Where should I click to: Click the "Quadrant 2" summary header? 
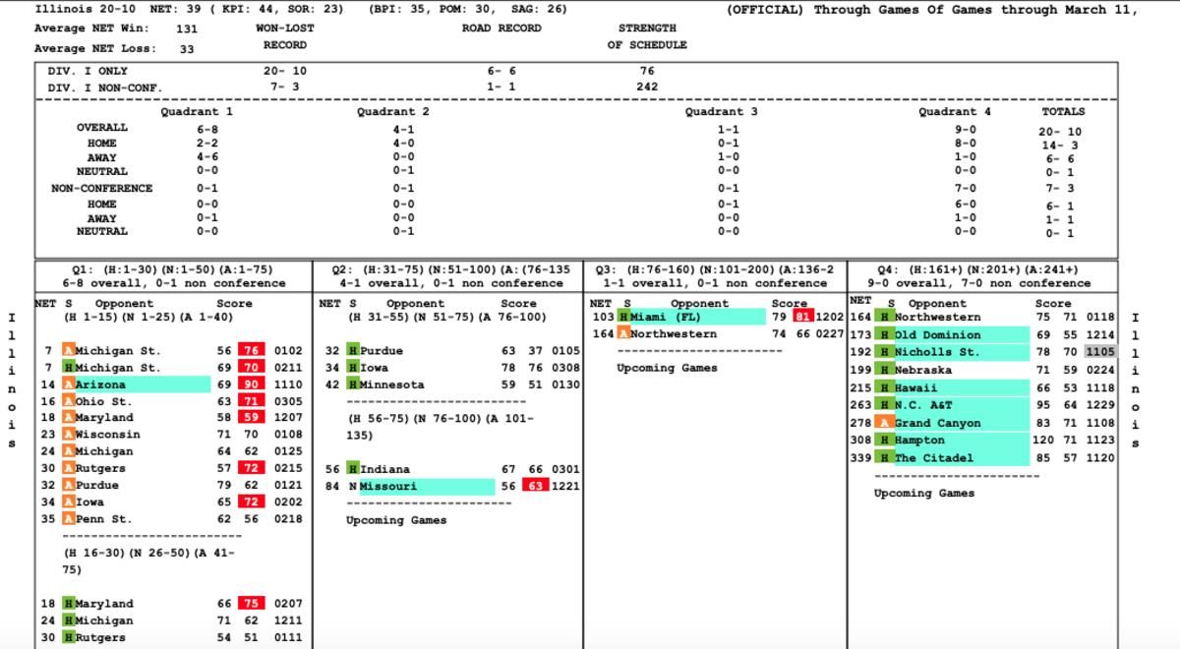pos(392,112)
